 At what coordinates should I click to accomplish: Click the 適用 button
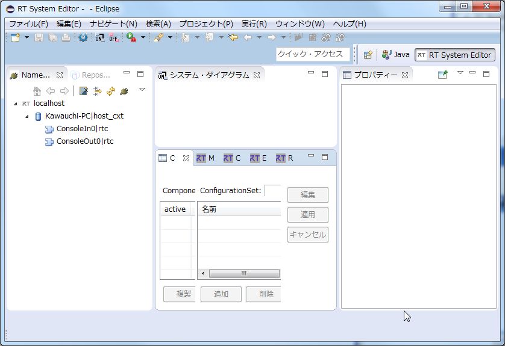(308, 215)
